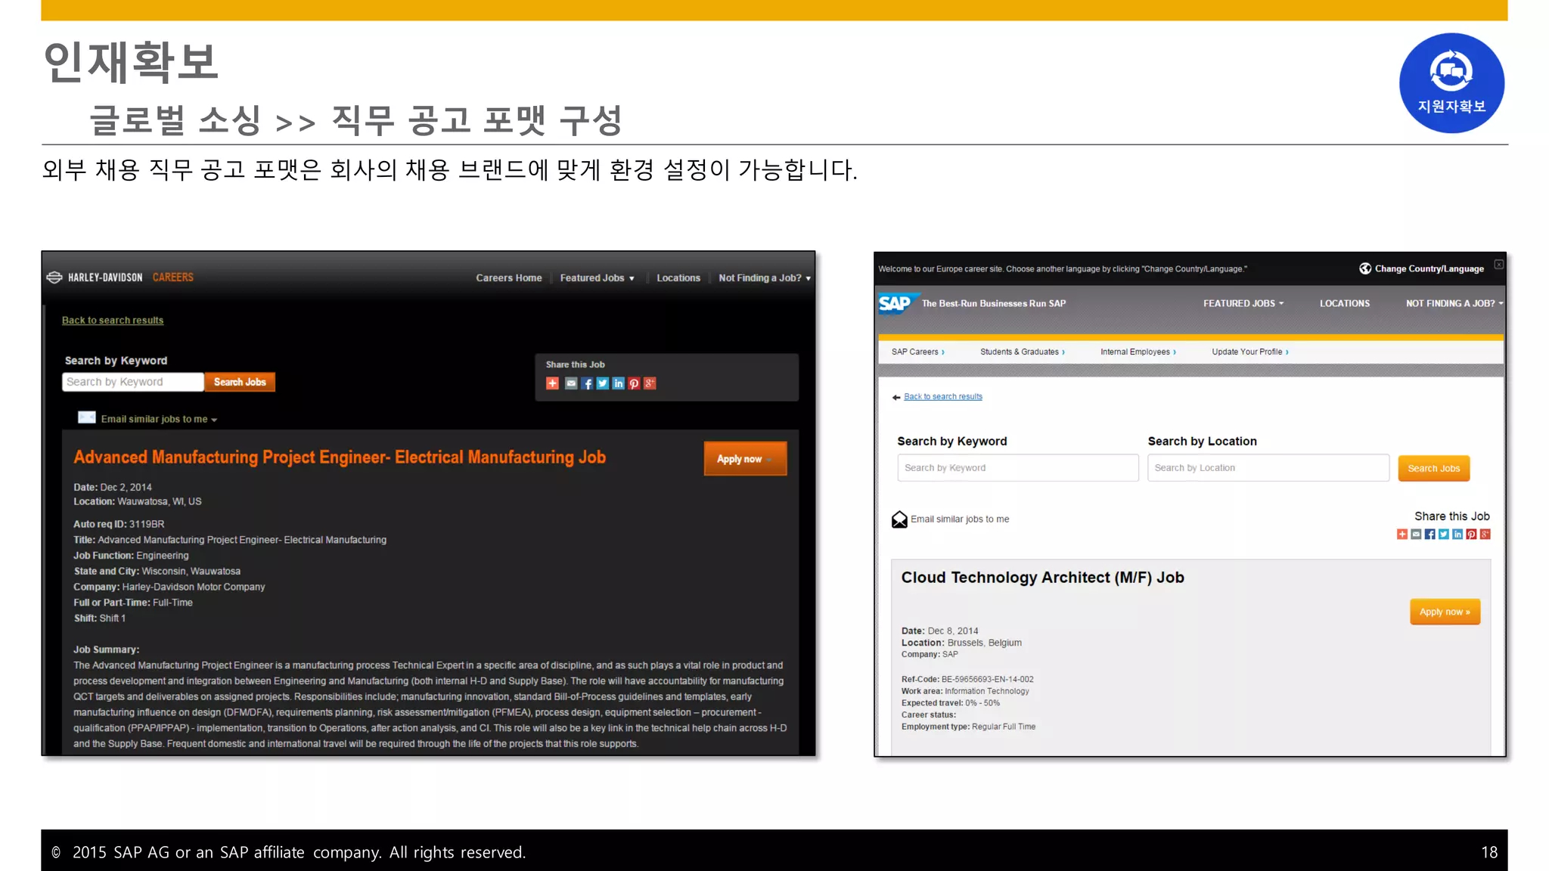Click Location Wauwatosa, WI, US text
The image size is (1549, 871).
pos(138,501)
